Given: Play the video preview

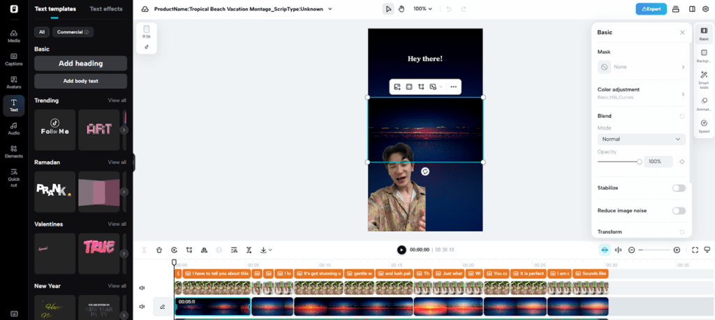Looking at the screenshot, I should click(401, 250).
